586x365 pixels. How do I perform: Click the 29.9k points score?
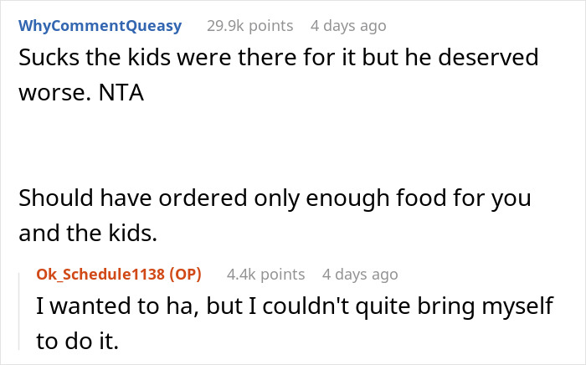click(x=250, y=26)
